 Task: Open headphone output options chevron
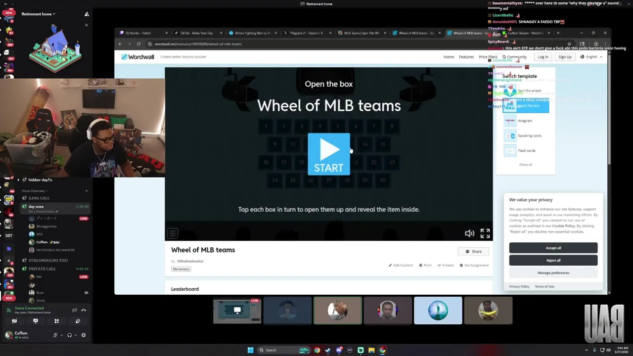[x=75, y=335]
